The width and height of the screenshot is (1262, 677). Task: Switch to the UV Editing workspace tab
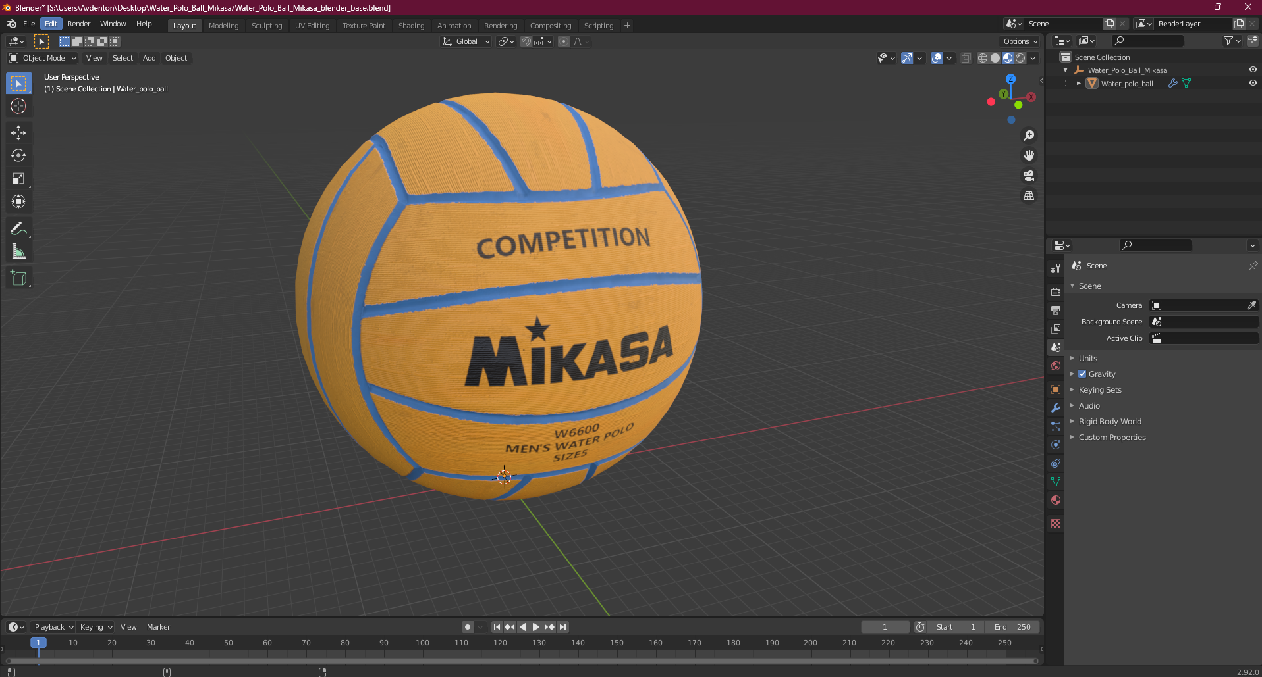(x=312, y=26)
